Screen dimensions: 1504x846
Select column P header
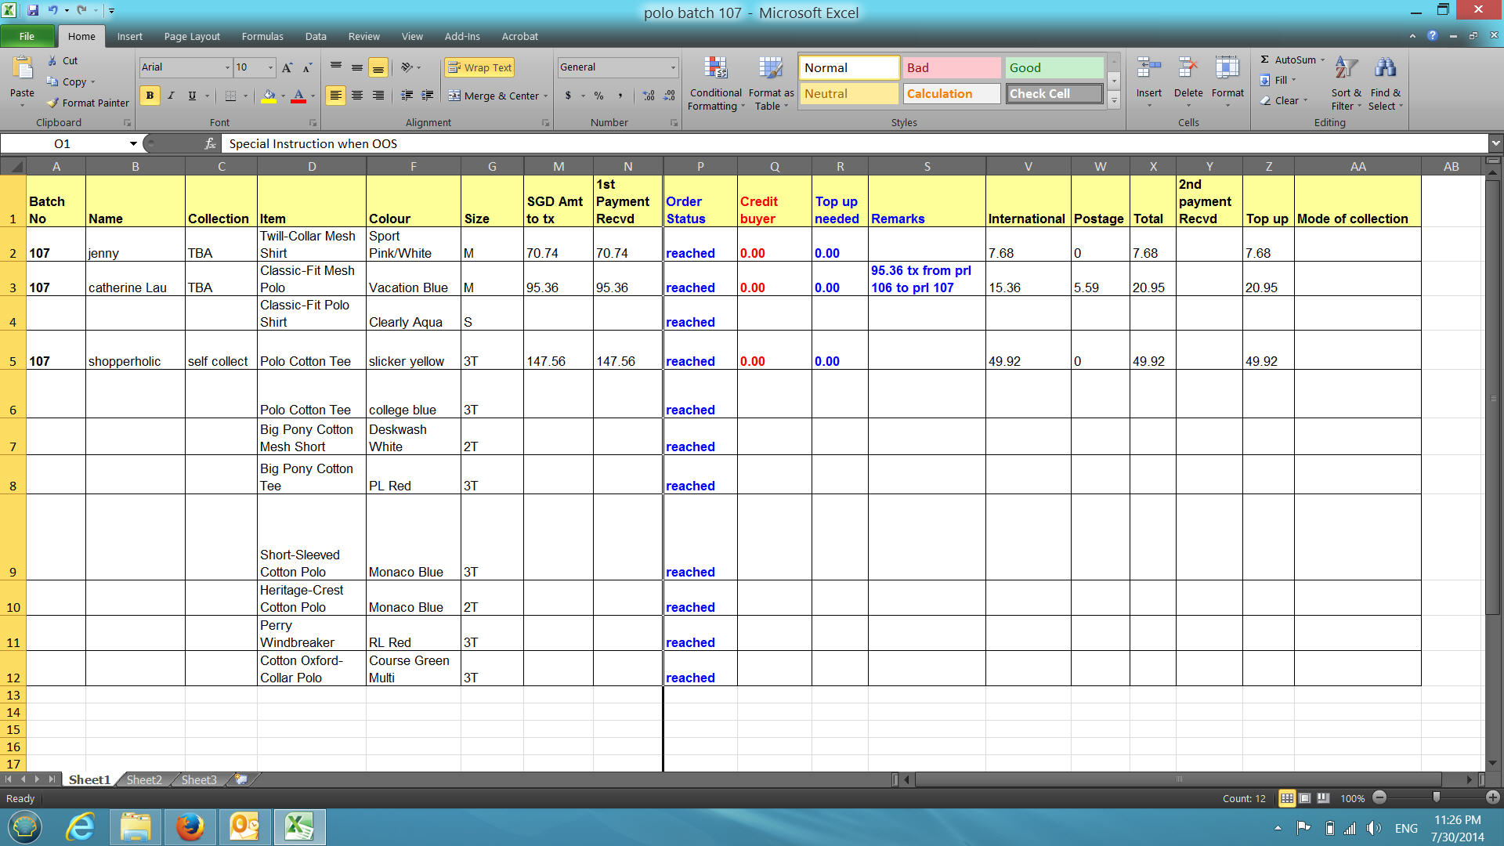pyautogui.click(x=700, y=166)
